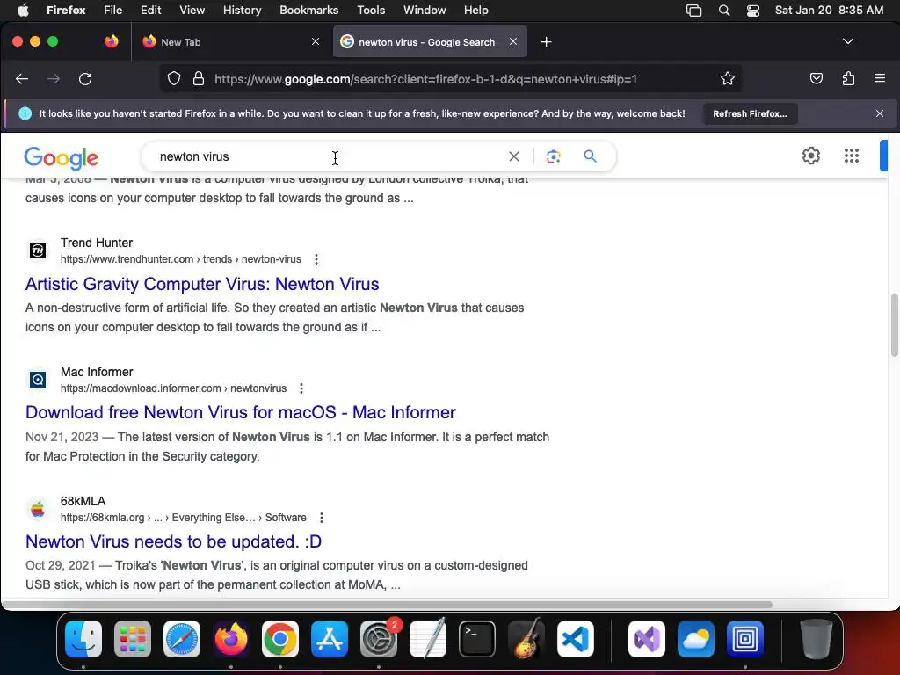Open the Extensions puzzle icon

pyautogui.click(x=848, y=78)
